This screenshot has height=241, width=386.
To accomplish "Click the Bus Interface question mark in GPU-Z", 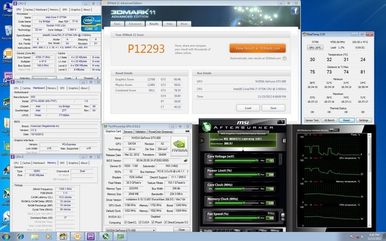I will 188,171.
